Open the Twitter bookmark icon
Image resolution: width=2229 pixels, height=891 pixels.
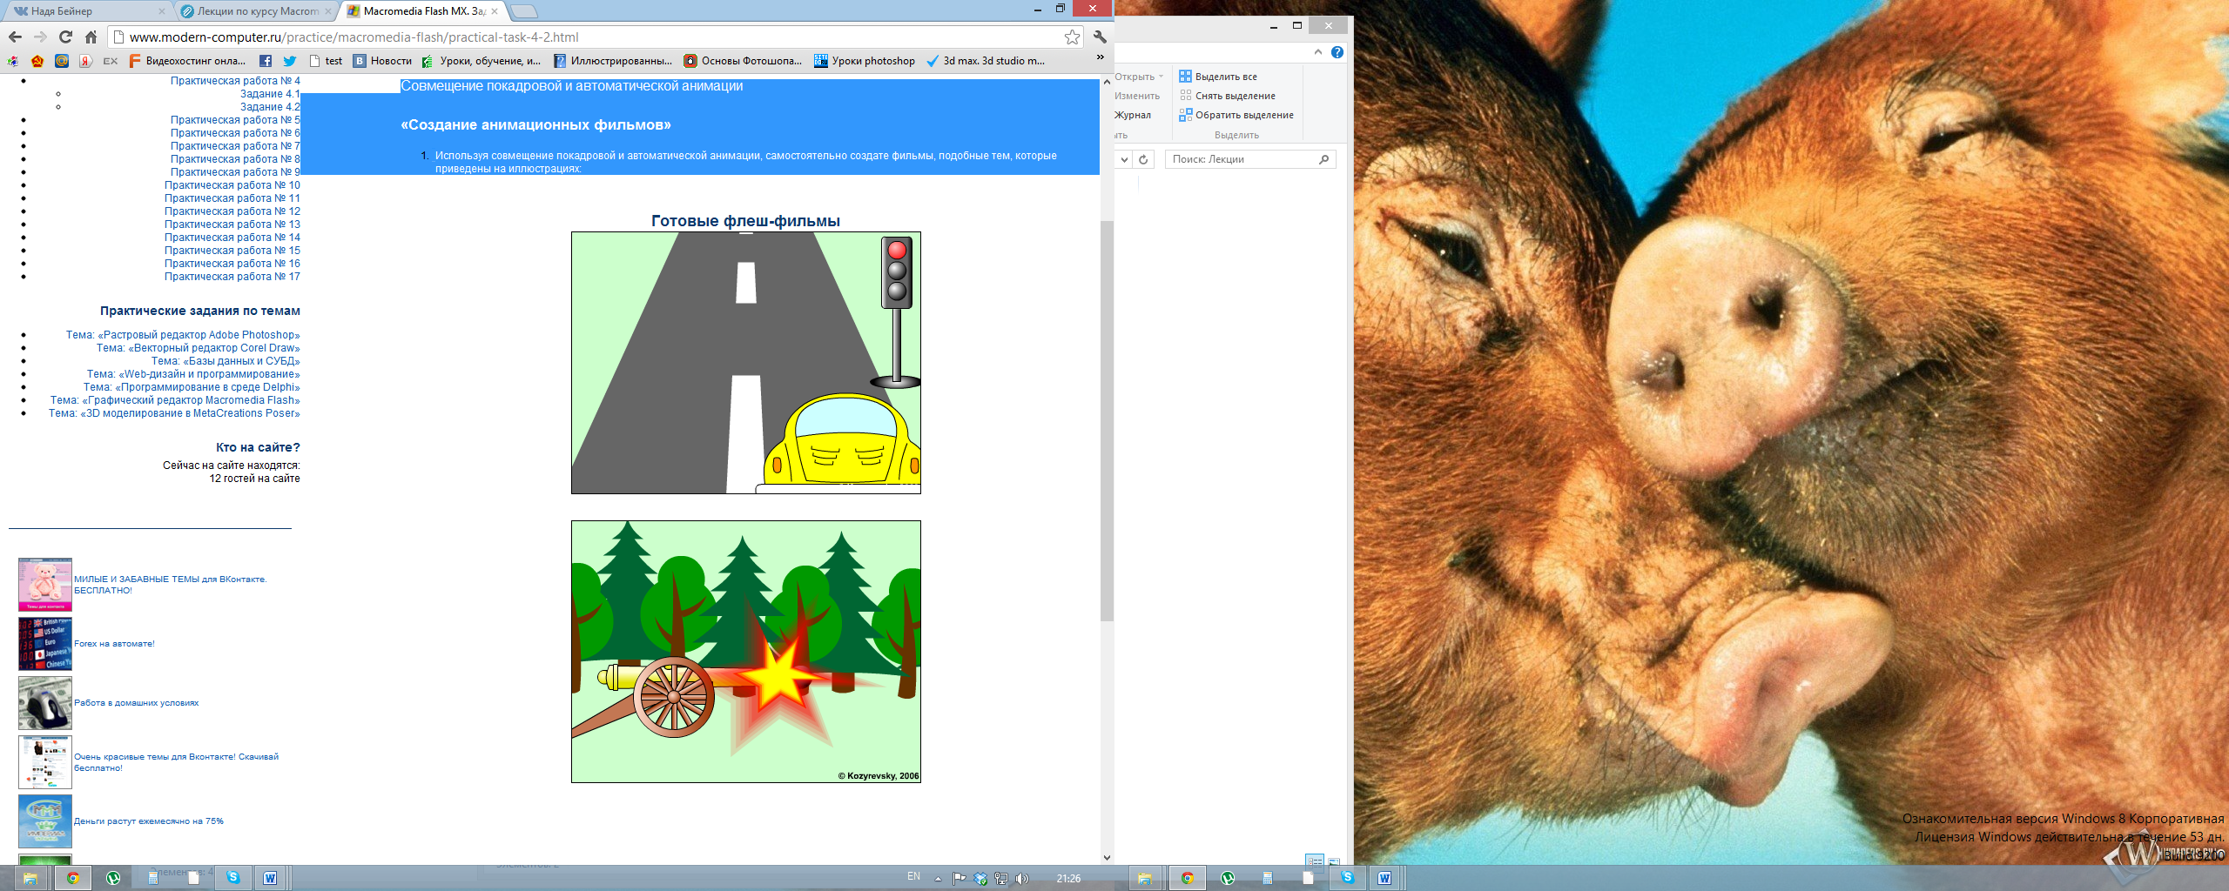pyautogui.click(x=290, y=61)
